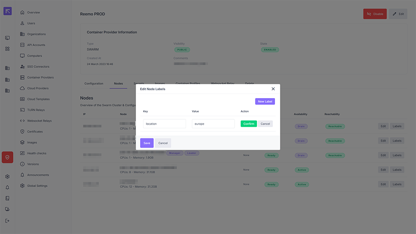Cancel editing the label row
The width and height of the screenshot is (416, 234).
pos(265,124)
